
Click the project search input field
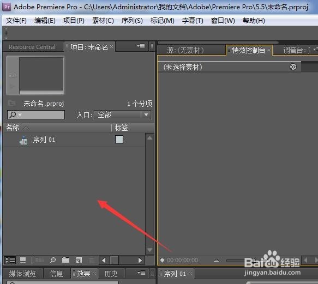tap(36, 114)
